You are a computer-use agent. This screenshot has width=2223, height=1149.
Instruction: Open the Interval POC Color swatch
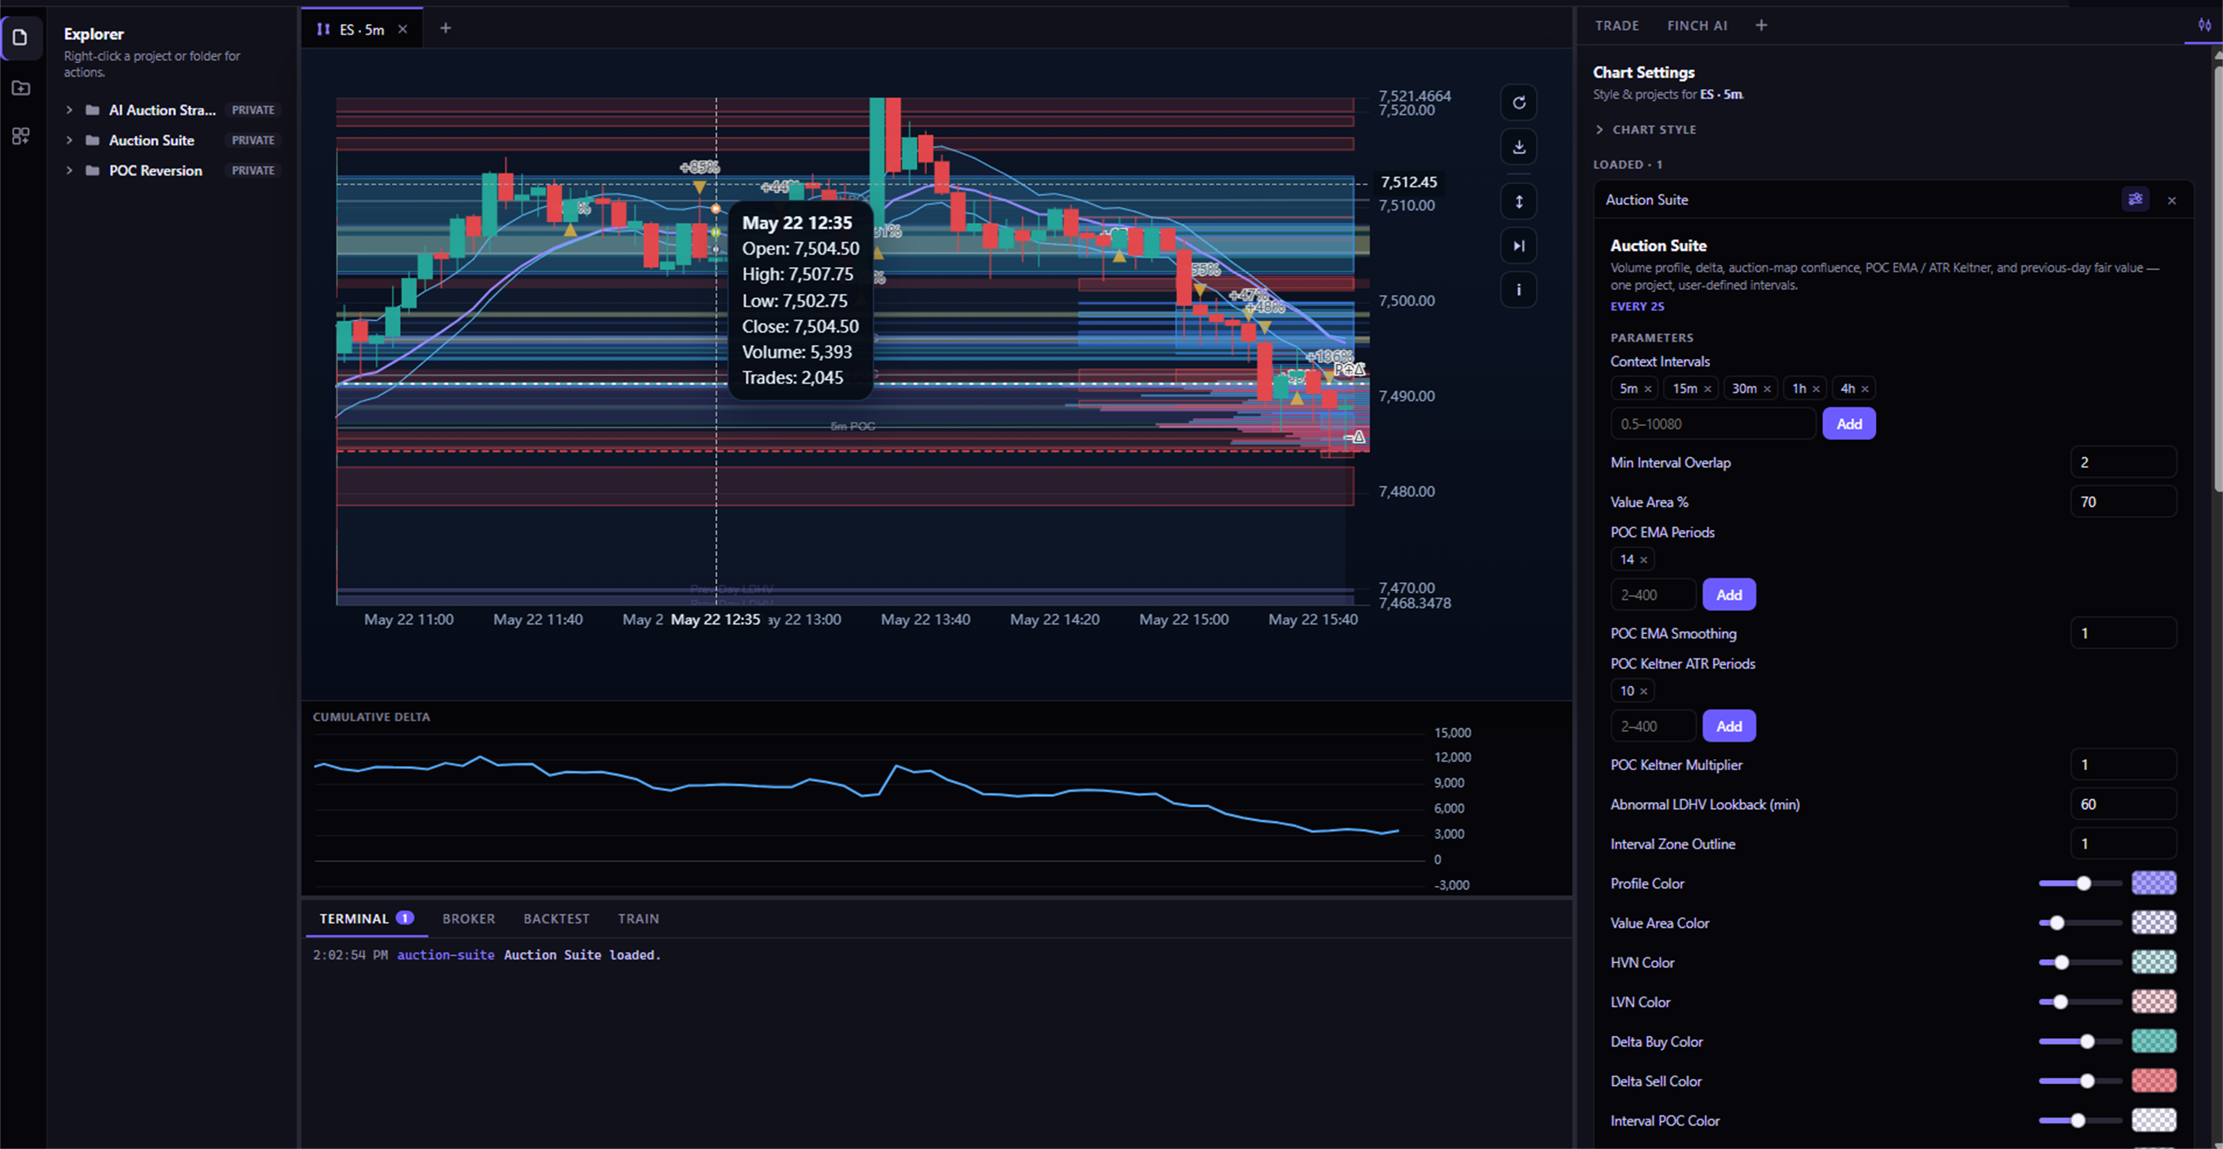(2153, 1121)
